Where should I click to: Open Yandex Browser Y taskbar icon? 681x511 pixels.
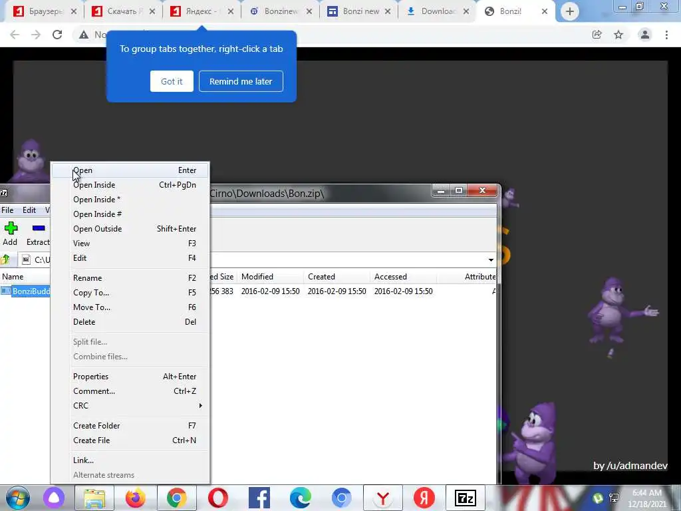click(x=383, y=498)
